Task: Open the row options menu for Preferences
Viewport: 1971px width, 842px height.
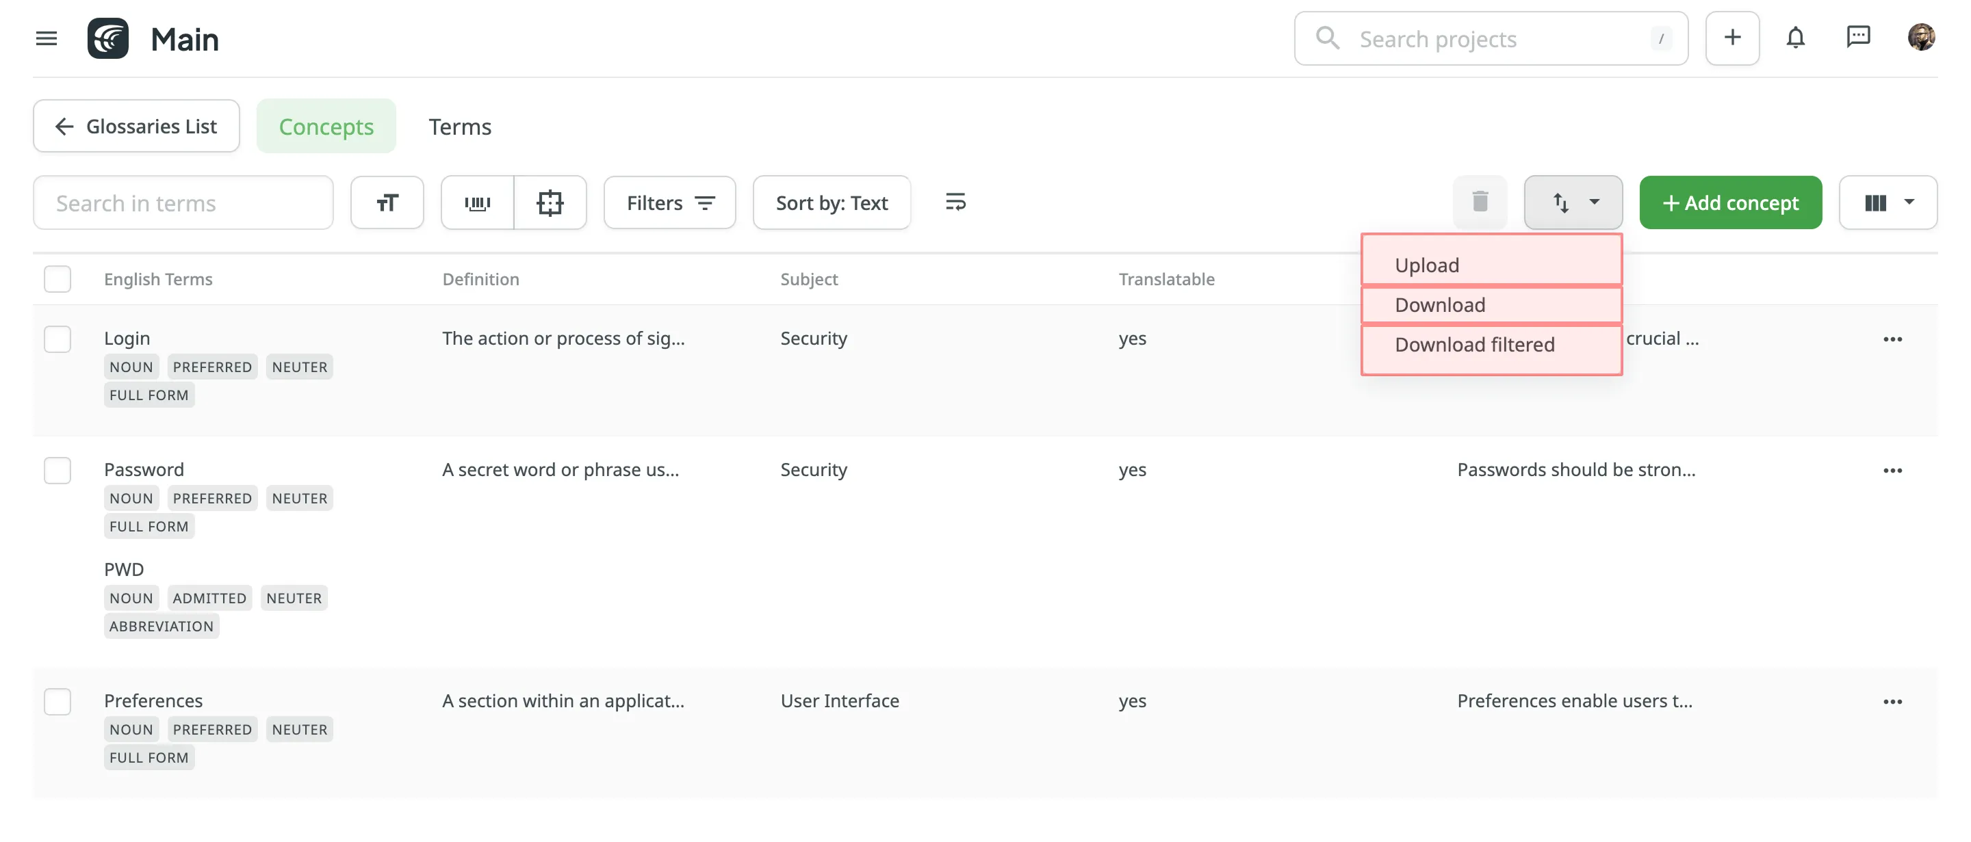Action: pyautogui.click(x=1893, y=700)
